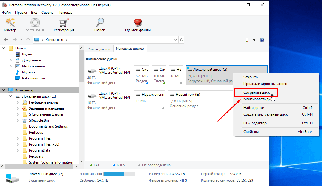322x186 pixels.
Task: Go back with the left arrow
Action: [x=6, y=40]
